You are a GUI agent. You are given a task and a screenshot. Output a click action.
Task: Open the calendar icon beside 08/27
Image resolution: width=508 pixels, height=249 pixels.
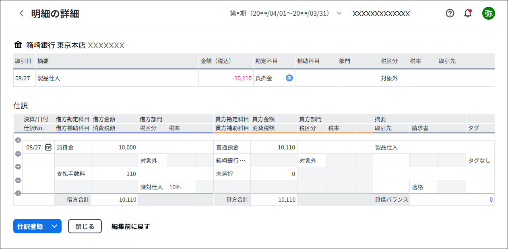pyautogui.click(x=48, y=147)
